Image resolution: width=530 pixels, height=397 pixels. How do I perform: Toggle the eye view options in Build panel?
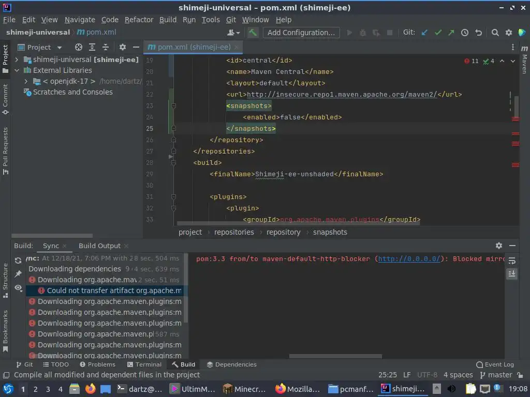pyautogui.click(x=18, y=287)
